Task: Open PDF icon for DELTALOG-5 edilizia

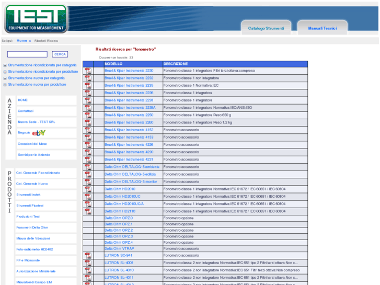Action: click(x=88, y=174)
